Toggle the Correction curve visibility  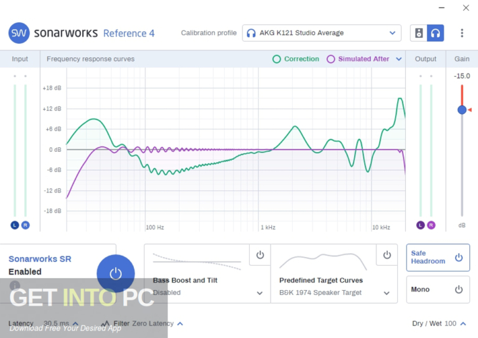point(296,59)
